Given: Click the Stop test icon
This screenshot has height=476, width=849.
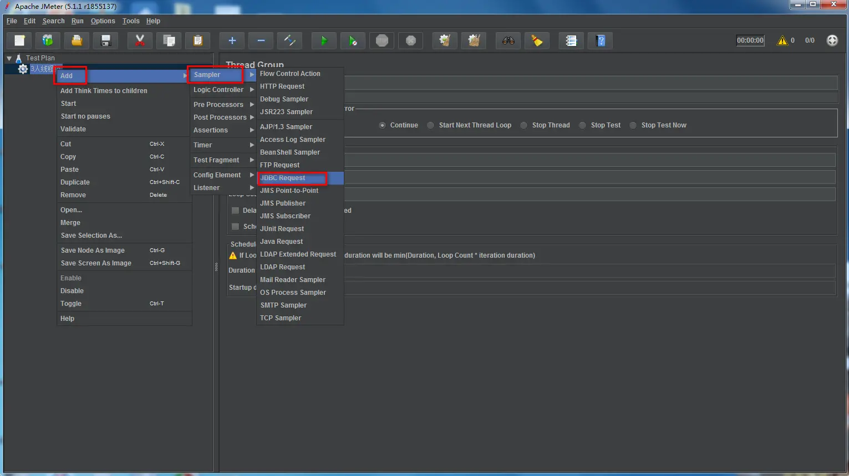Looking at the screenshot, I should click(x=382, y=40).
